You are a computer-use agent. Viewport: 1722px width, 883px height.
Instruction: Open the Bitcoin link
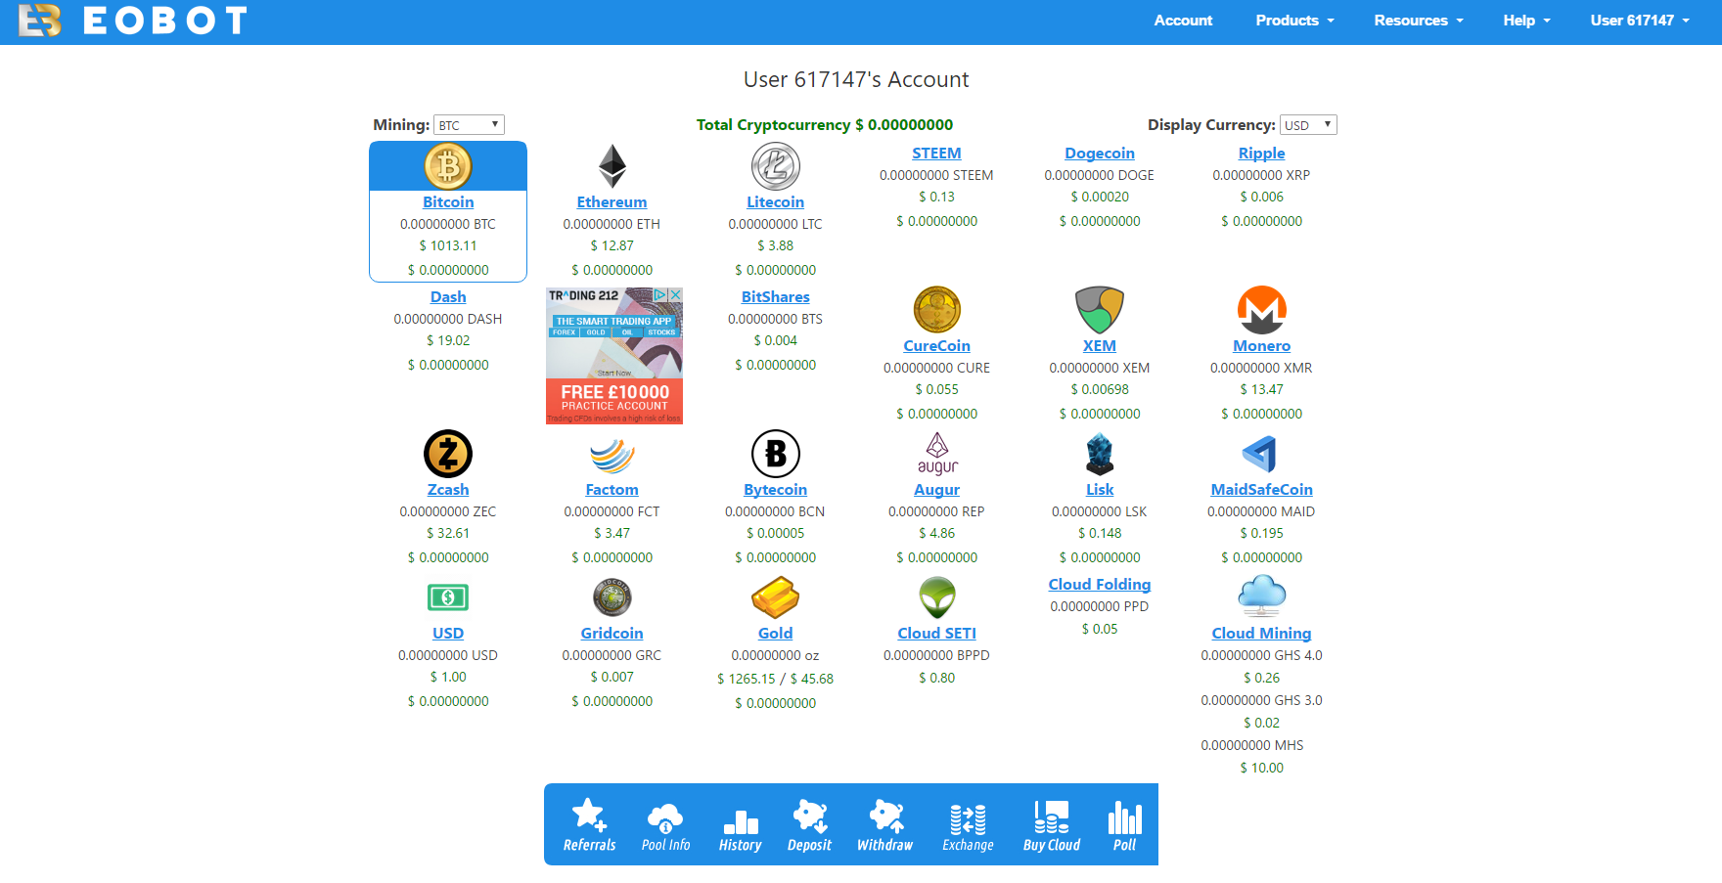coord(448,202)
